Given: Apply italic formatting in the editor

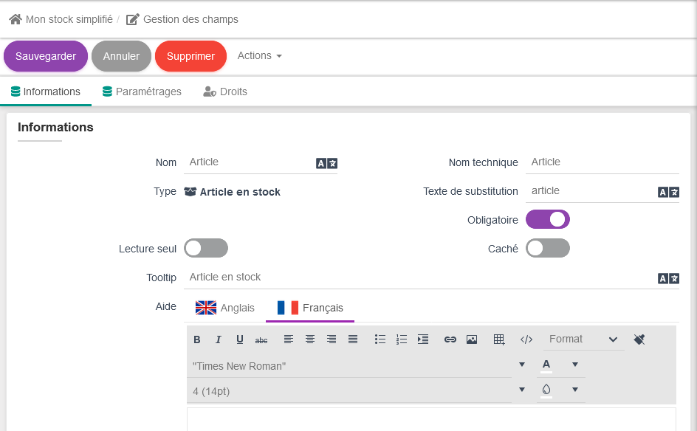Looking at the screenshot, I should [219, 339].
